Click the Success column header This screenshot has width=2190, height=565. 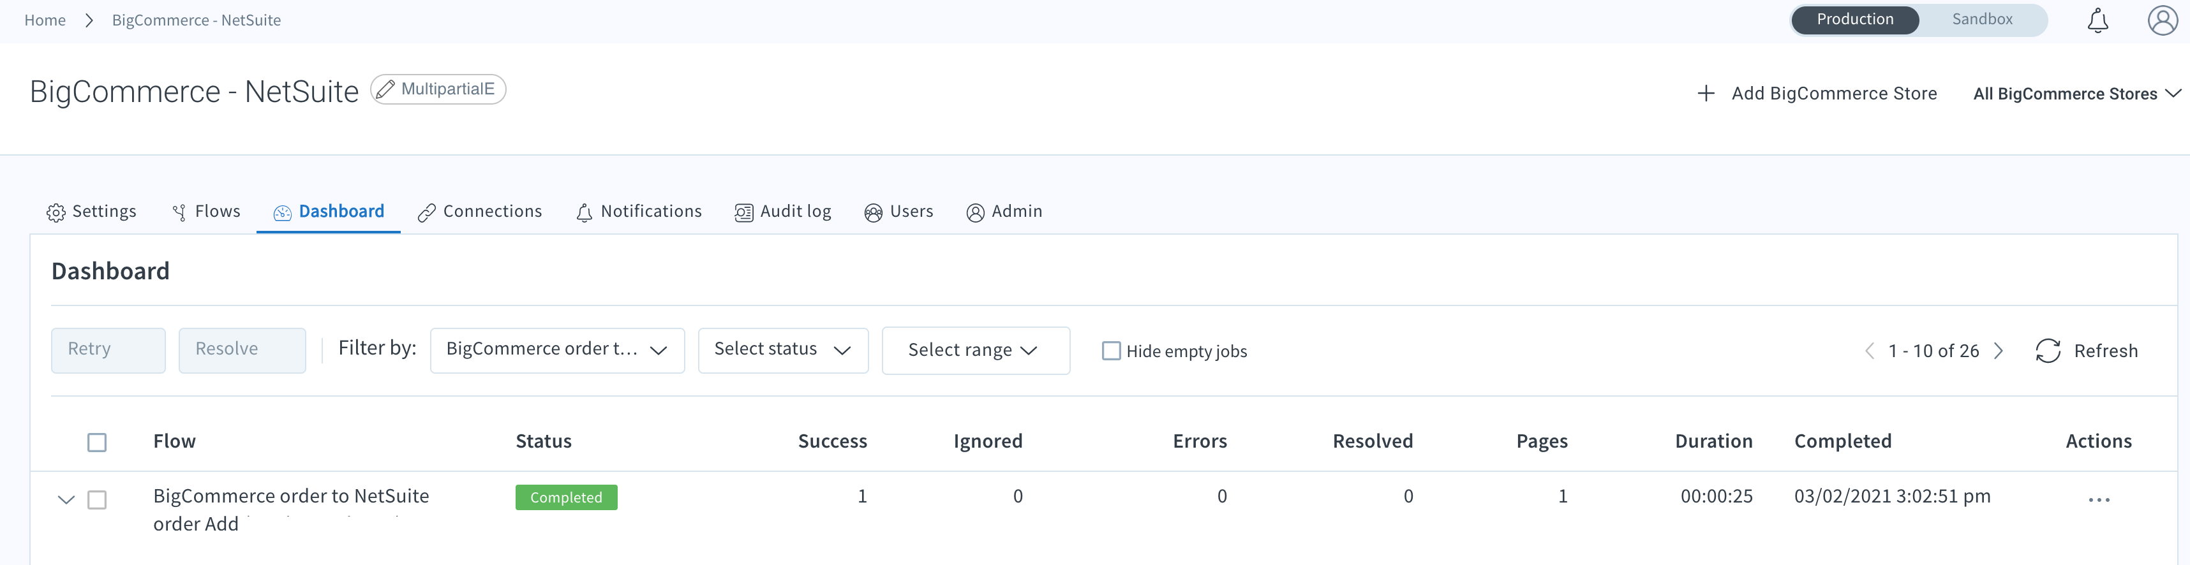832,441
